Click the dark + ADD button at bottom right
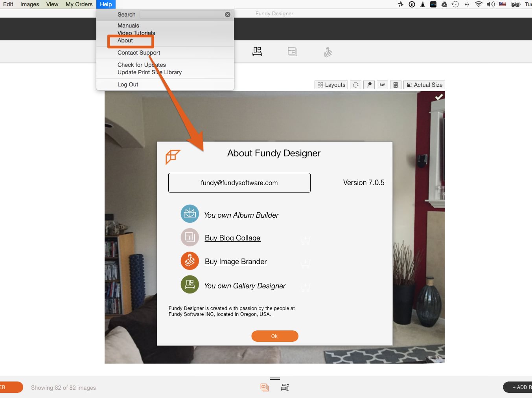532x398 pixels. coord(517,387)
